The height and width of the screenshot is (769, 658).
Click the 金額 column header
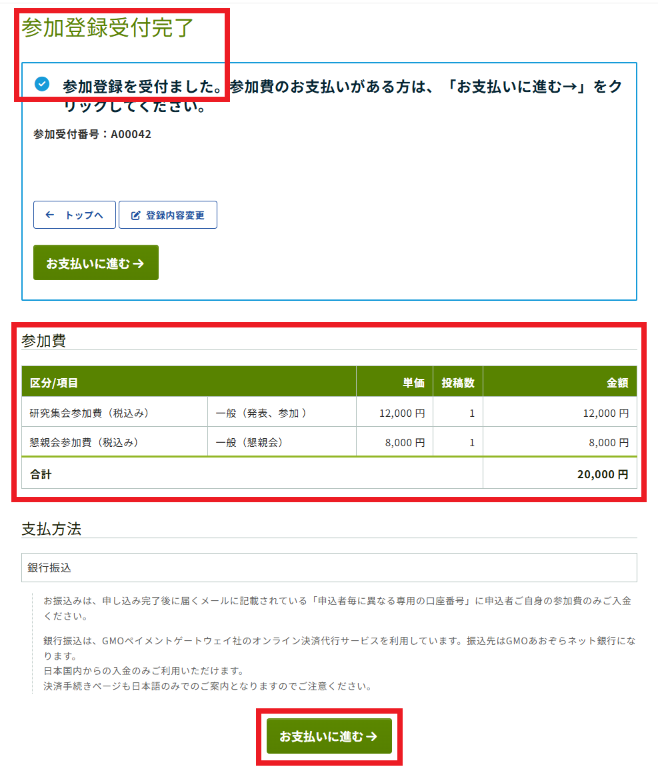(617, 383)
